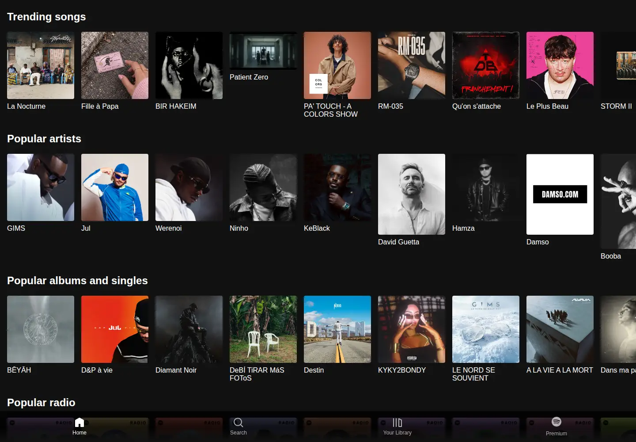Open the Trending songs section heading
The width and height of the screenshot is (636, 442).
[46, 17]
